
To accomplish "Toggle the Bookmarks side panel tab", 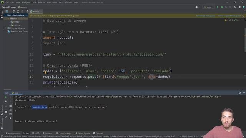I will click(x=2, y=124).
